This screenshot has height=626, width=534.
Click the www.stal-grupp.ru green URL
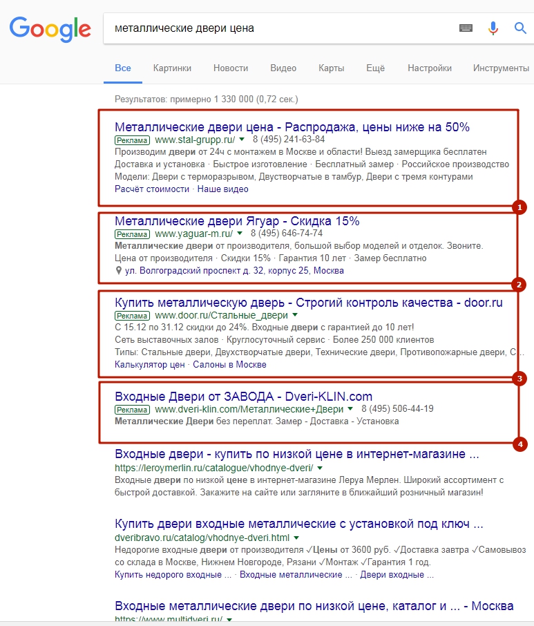pos(195,140)
